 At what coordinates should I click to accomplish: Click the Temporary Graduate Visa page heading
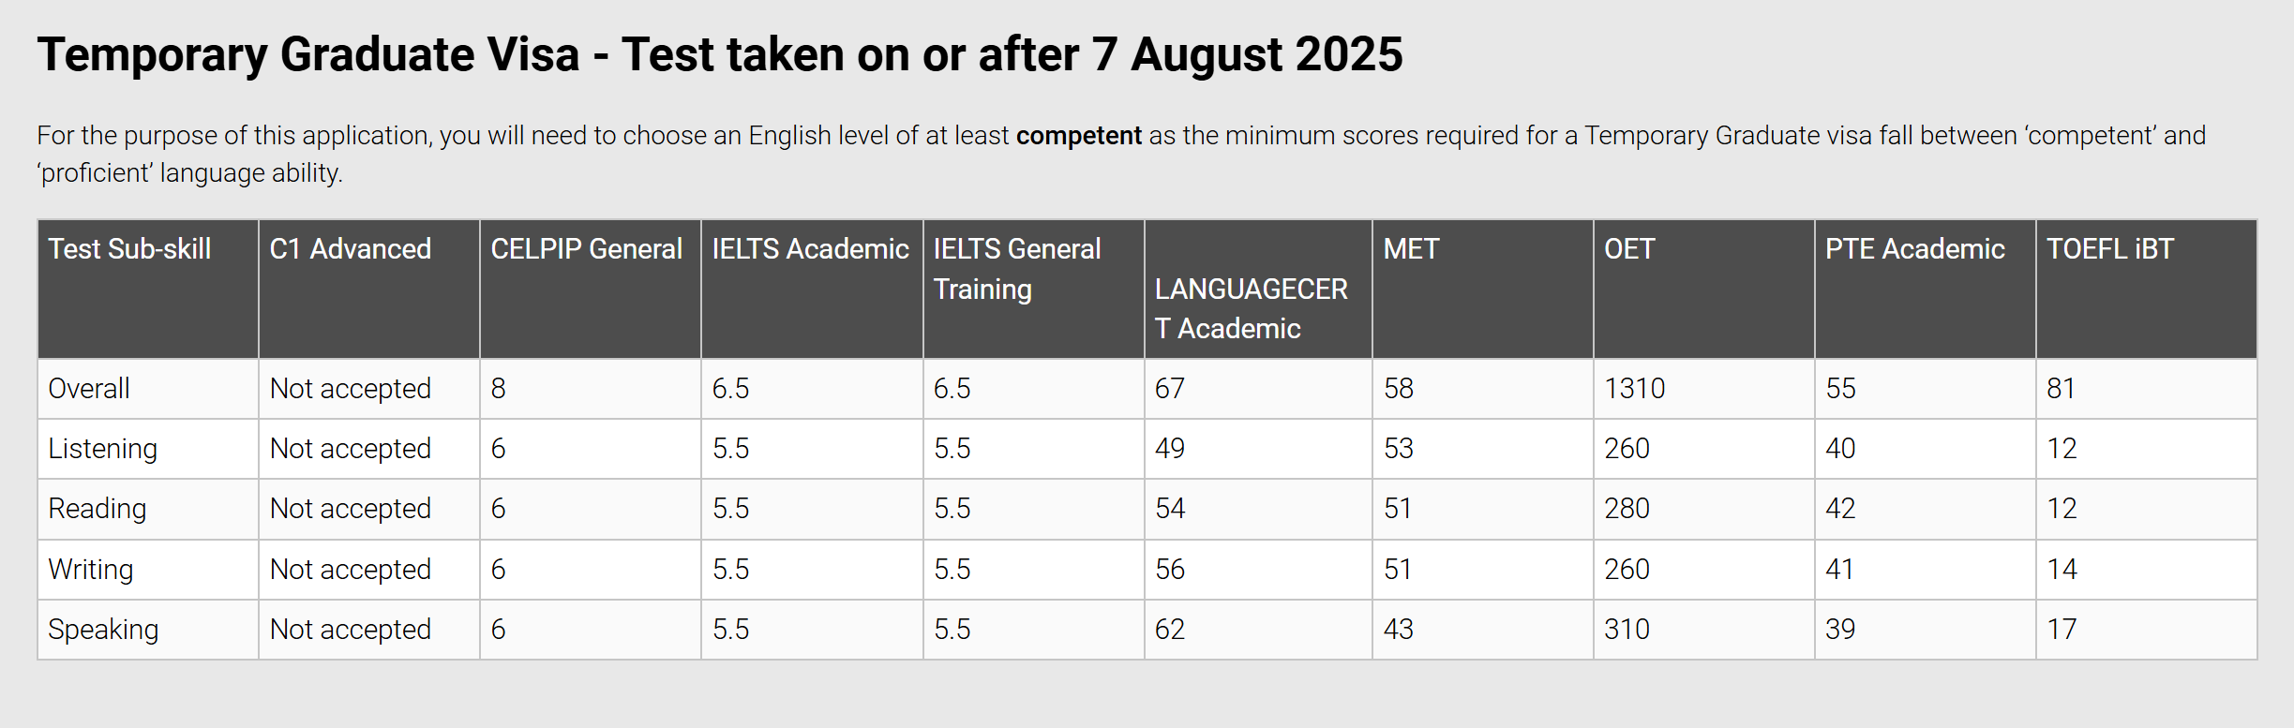pos(720,54)
